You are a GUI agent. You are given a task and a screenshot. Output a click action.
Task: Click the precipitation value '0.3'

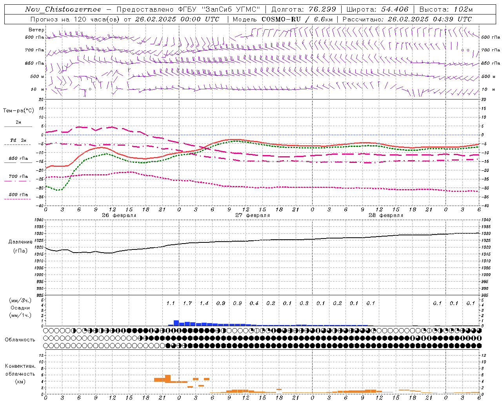point(304,303)
